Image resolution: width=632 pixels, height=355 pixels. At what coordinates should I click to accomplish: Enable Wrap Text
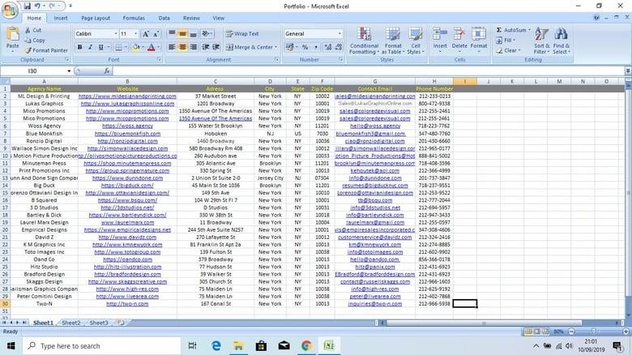[242, 34]
